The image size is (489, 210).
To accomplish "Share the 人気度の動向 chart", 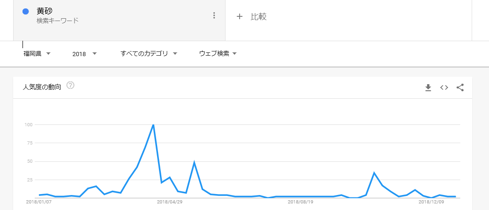I will 460,88.
